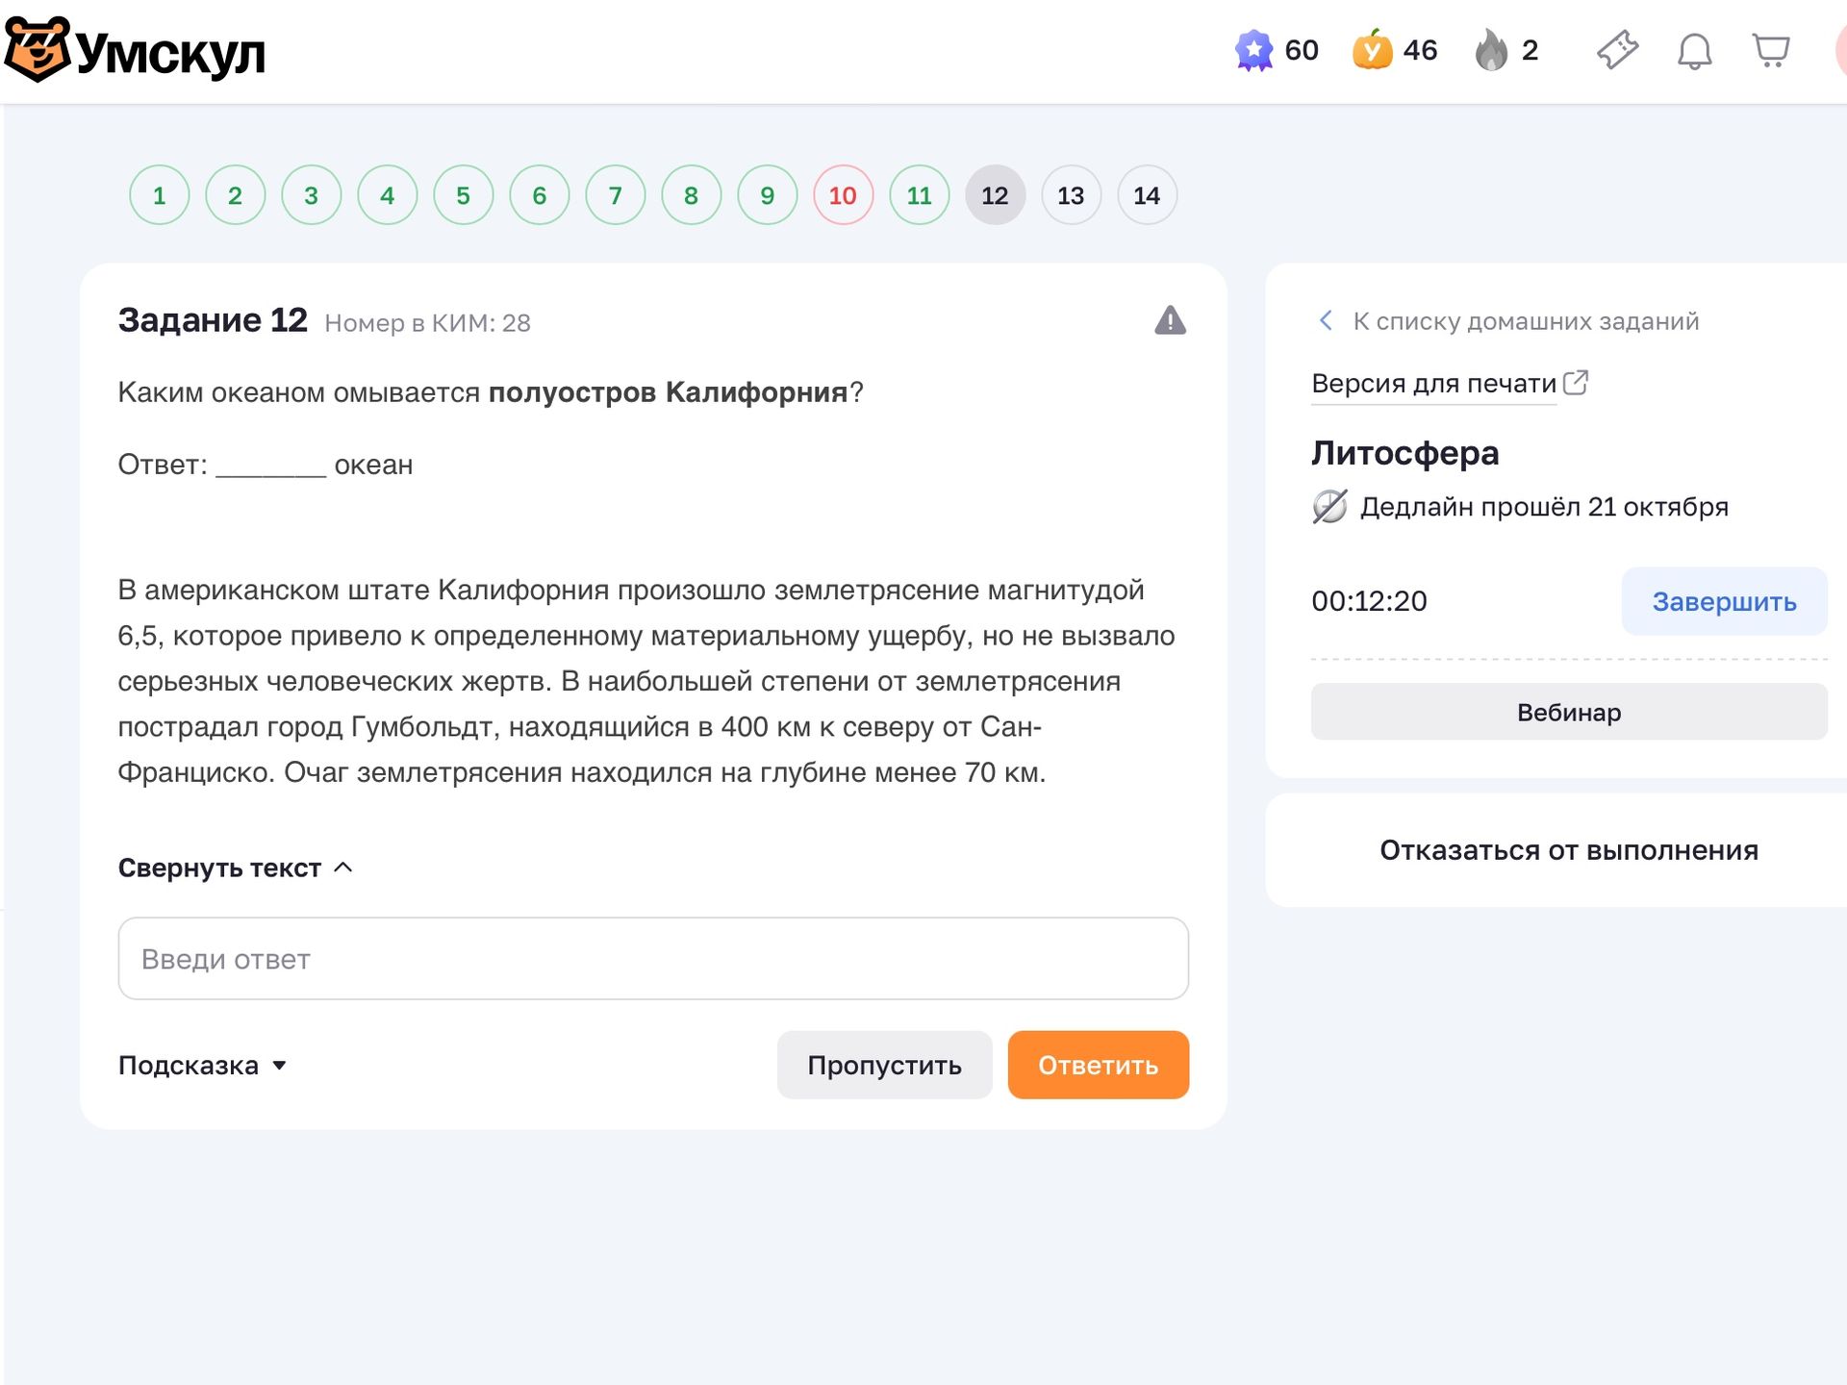Select task 6 in navigator
This screenshot has height=1385, width=1847.
[x=540, y=195]
